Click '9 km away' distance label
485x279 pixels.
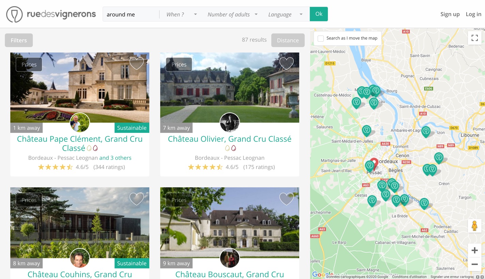177,263
